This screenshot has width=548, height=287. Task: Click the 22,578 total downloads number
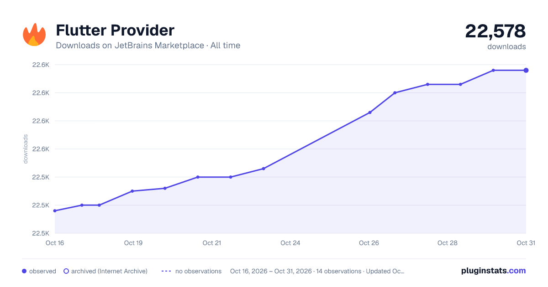pos(495,31)
